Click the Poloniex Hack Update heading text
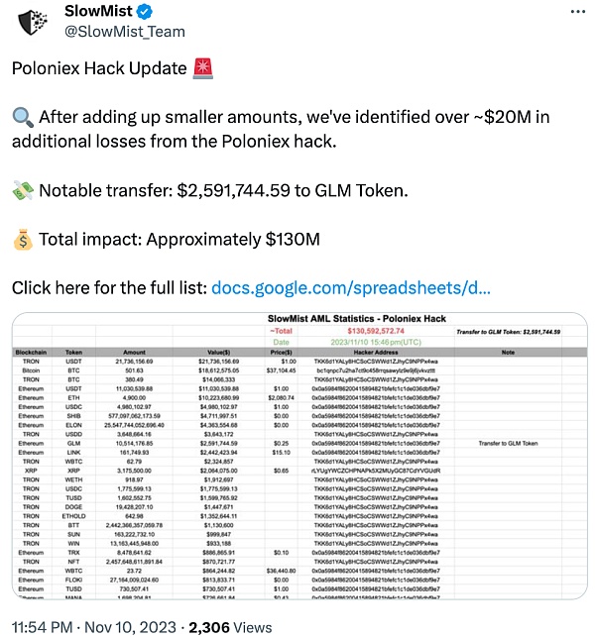The height and width of the screenshot is (637, 595). (x=99, y=68)
